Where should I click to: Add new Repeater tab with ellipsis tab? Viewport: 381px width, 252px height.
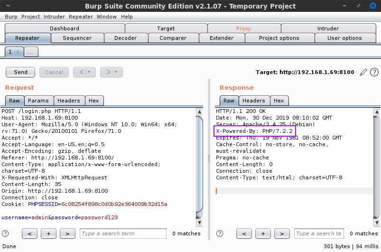tap(30, 52)
